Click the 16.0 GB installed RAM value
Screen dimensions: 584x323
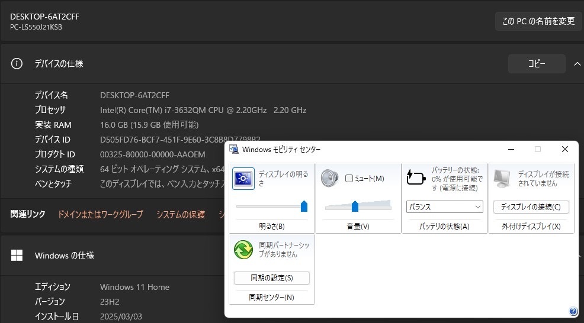point(149,125)
